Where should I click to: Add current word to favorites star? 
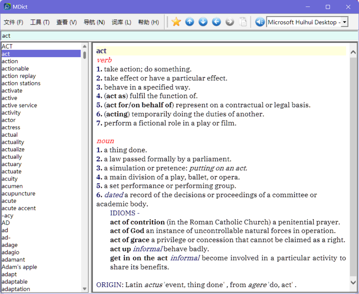point(176,22)
